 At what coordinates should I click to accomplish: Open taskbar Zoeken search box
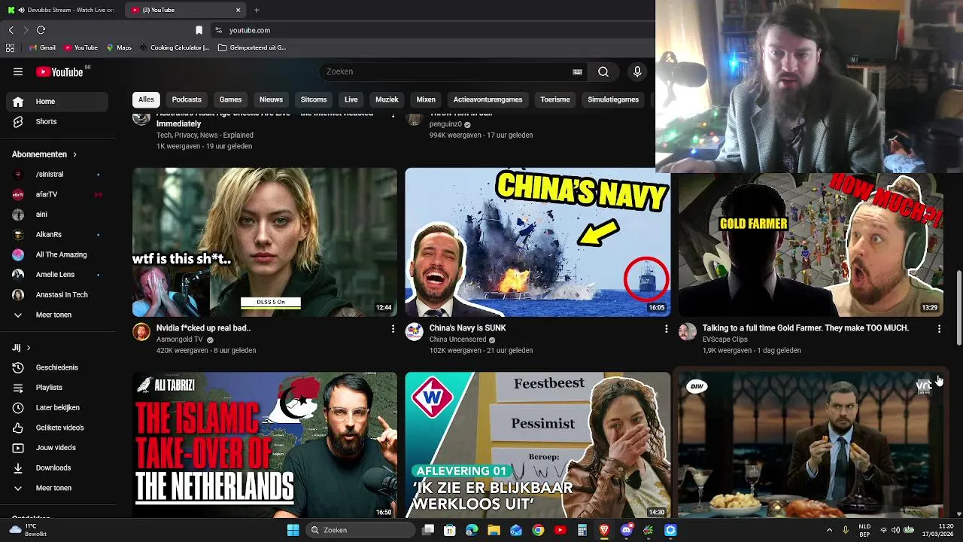tap(361, 530)
